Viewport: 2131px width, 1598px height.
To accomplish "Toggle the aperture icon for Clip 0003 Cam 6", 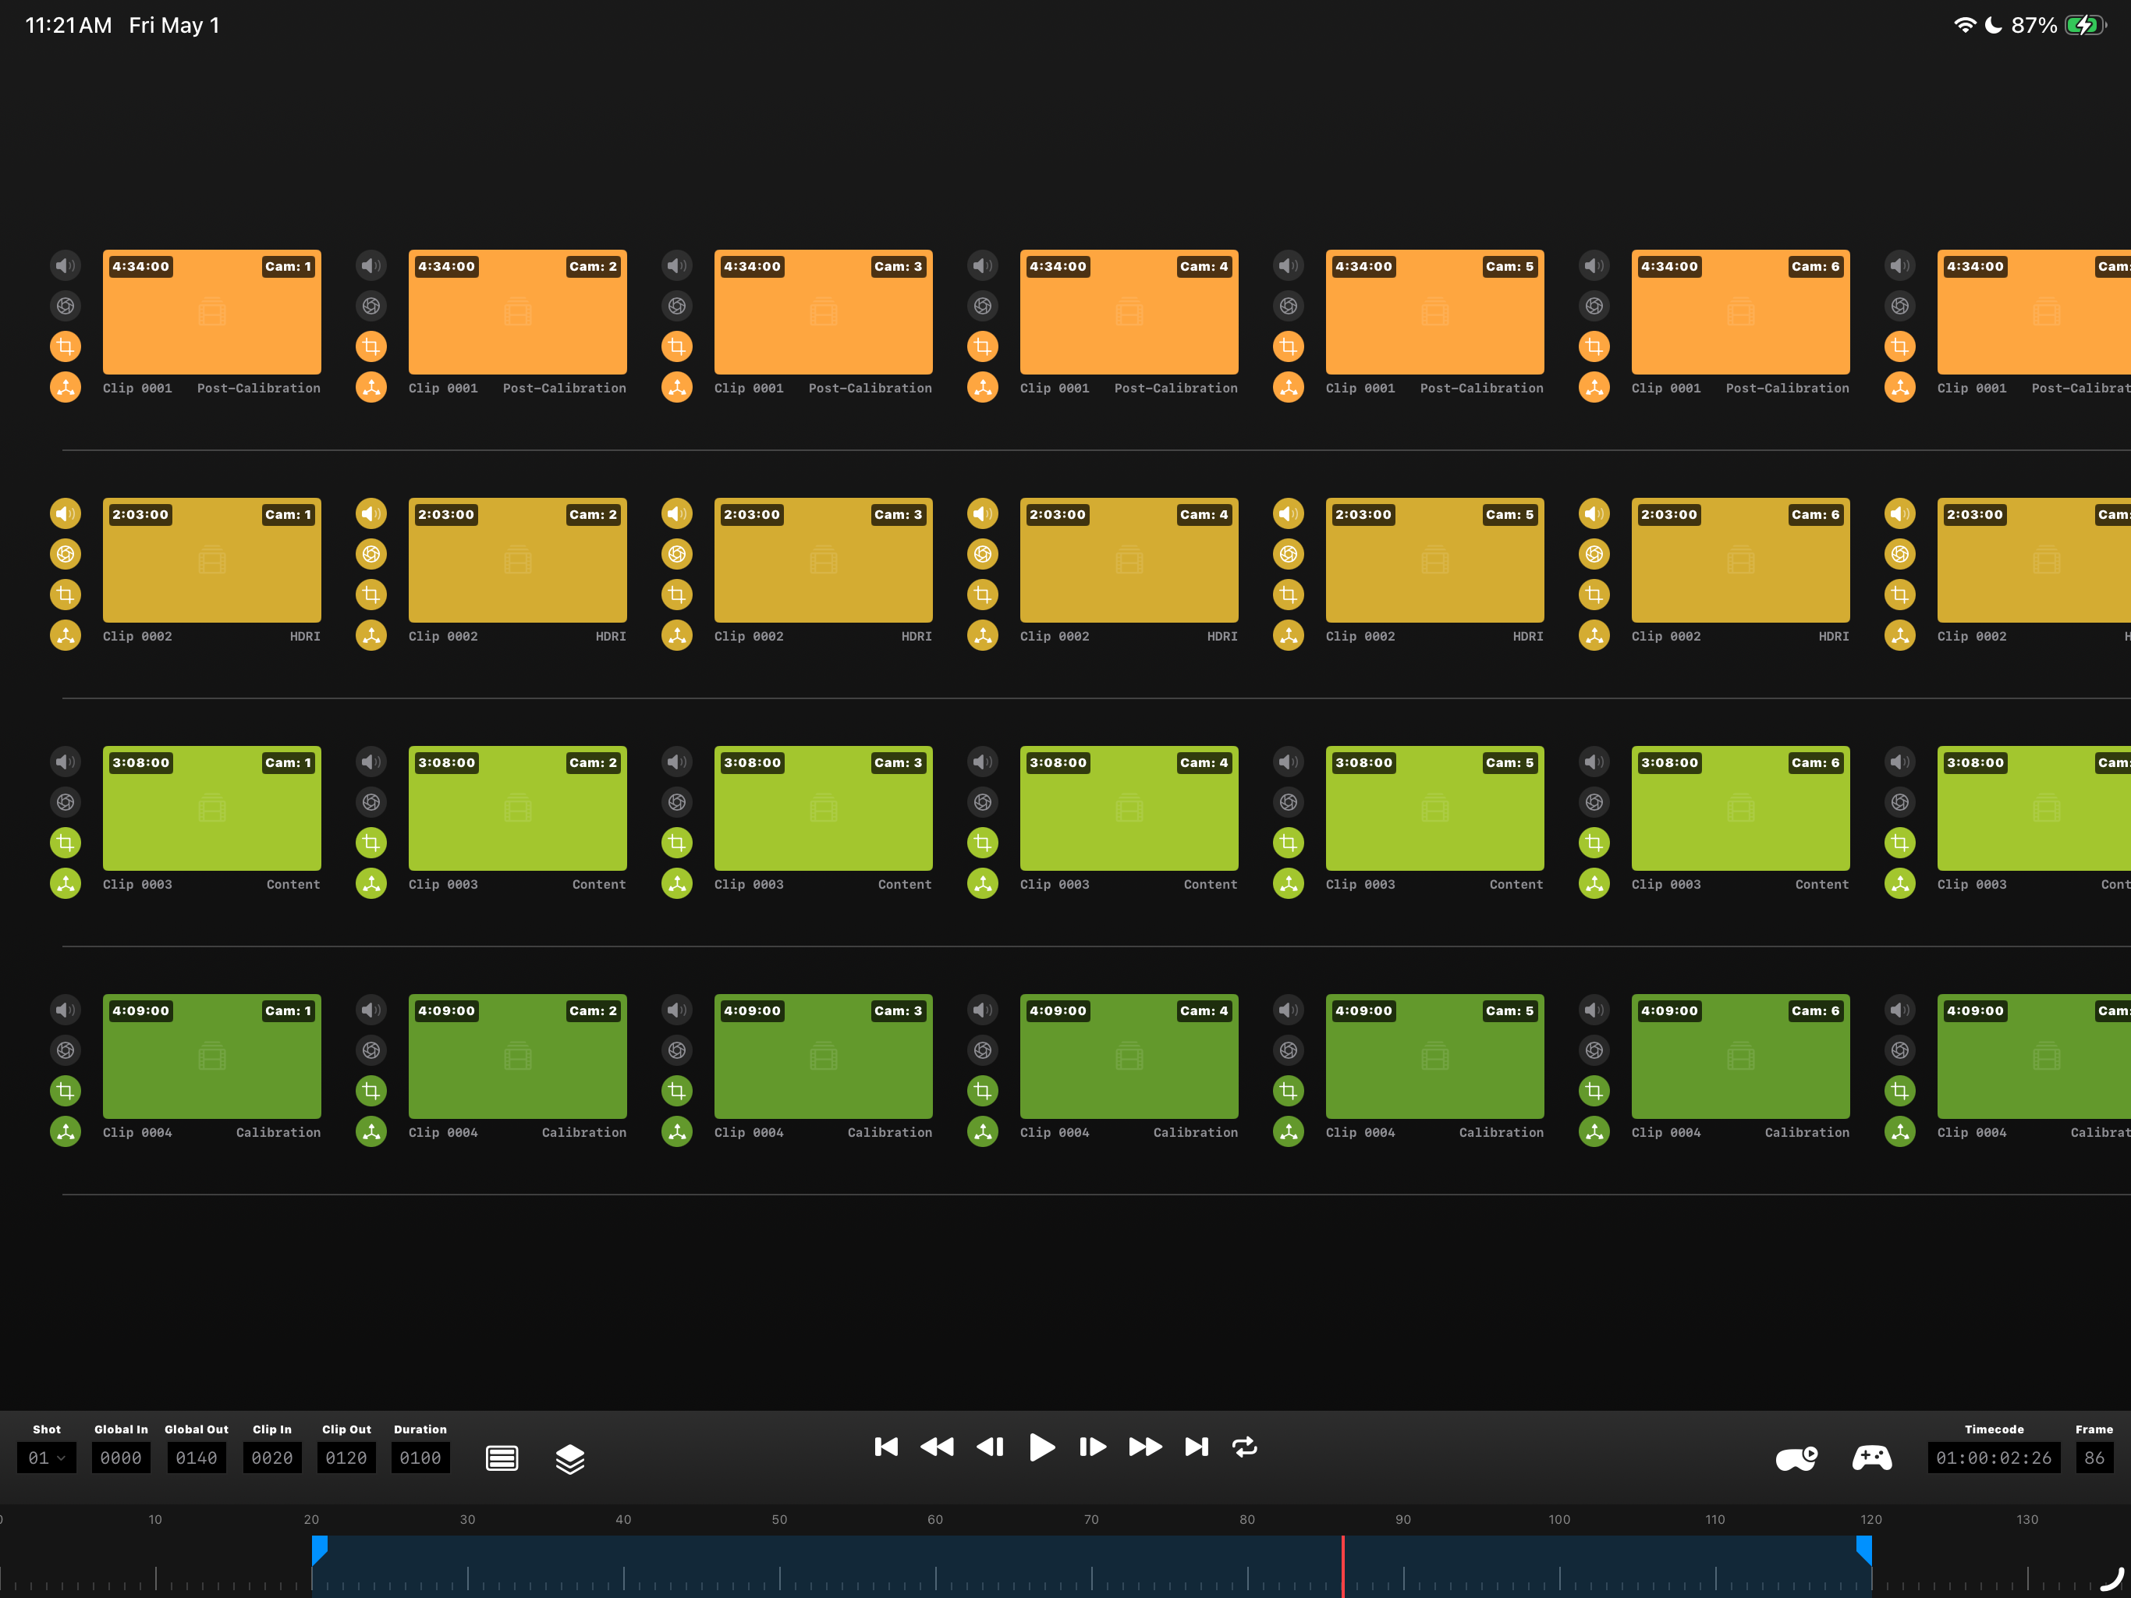I will click(1594, 802).
